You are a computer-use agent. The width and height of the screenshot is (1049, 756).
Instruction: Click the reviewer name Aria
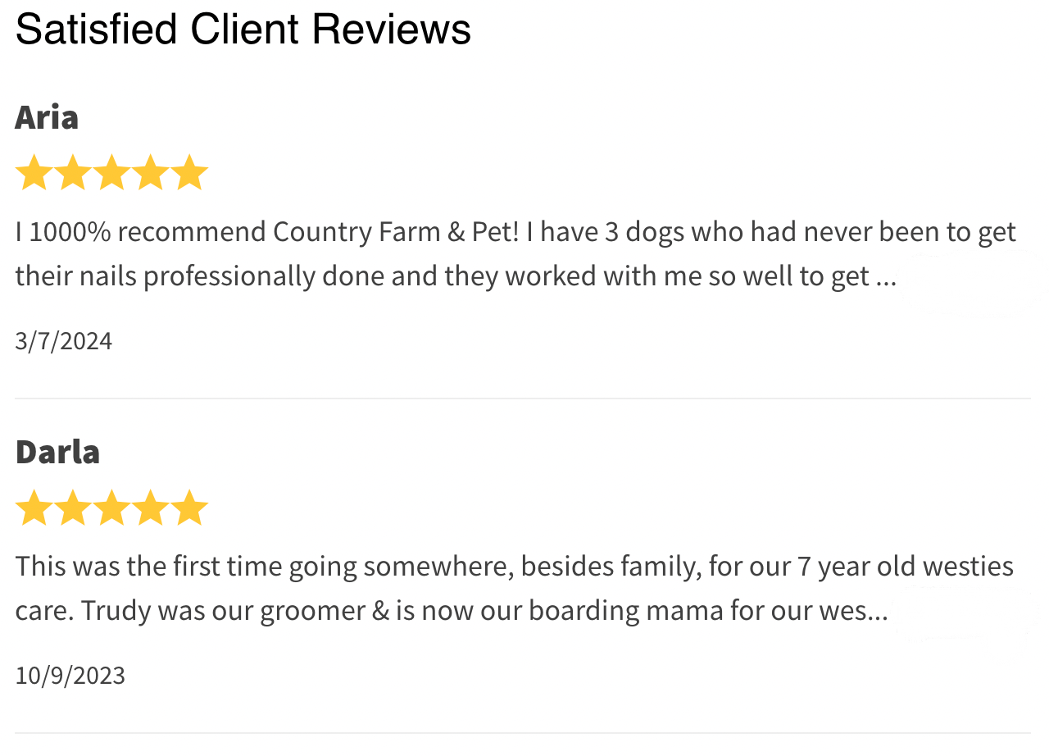tap(47, 117)
